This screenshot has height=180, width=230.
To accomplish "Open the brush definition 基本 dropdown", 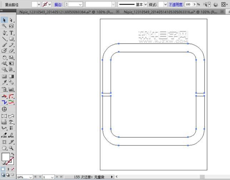I will tap(145, 5).
